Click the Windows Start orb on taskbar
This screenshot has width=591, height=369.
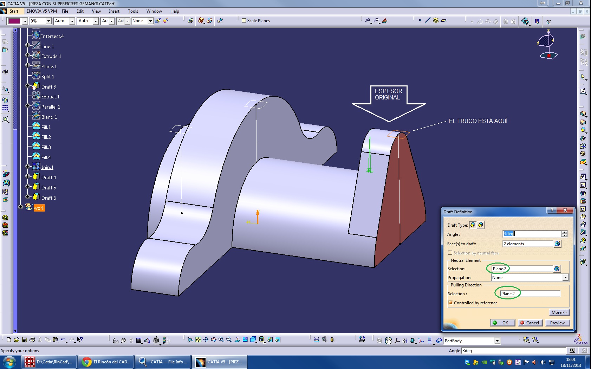click(9, 362)
